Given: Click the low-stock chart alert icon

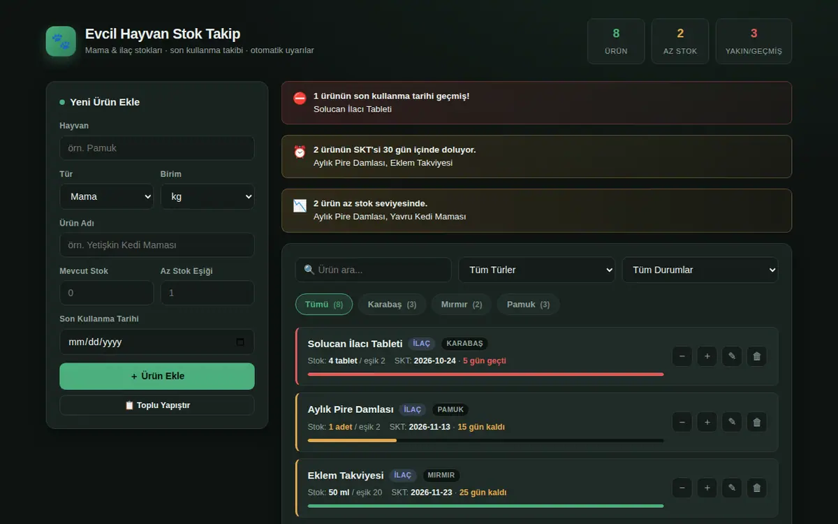Looking at the screenshot, I should click(300, 206).
